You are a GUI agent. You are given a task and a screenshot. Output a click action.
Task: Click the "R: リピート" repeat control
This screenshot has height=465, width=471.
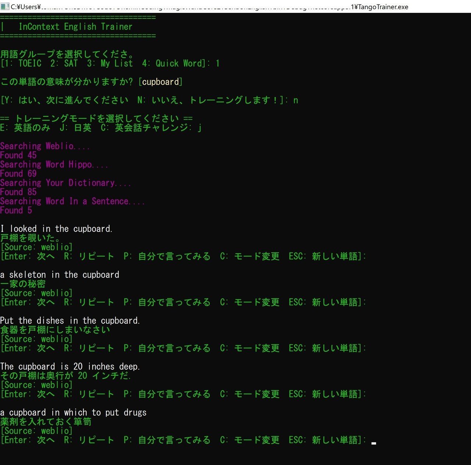[89, 256]
